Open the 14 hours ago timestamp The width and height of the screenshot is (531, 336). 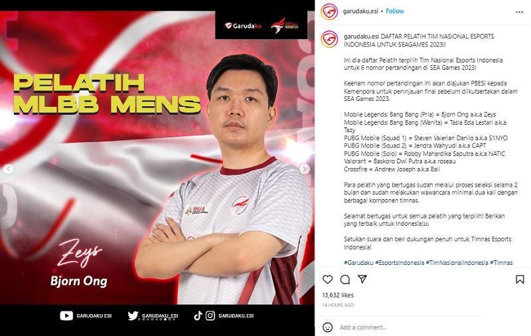click(x=338, y=305)
